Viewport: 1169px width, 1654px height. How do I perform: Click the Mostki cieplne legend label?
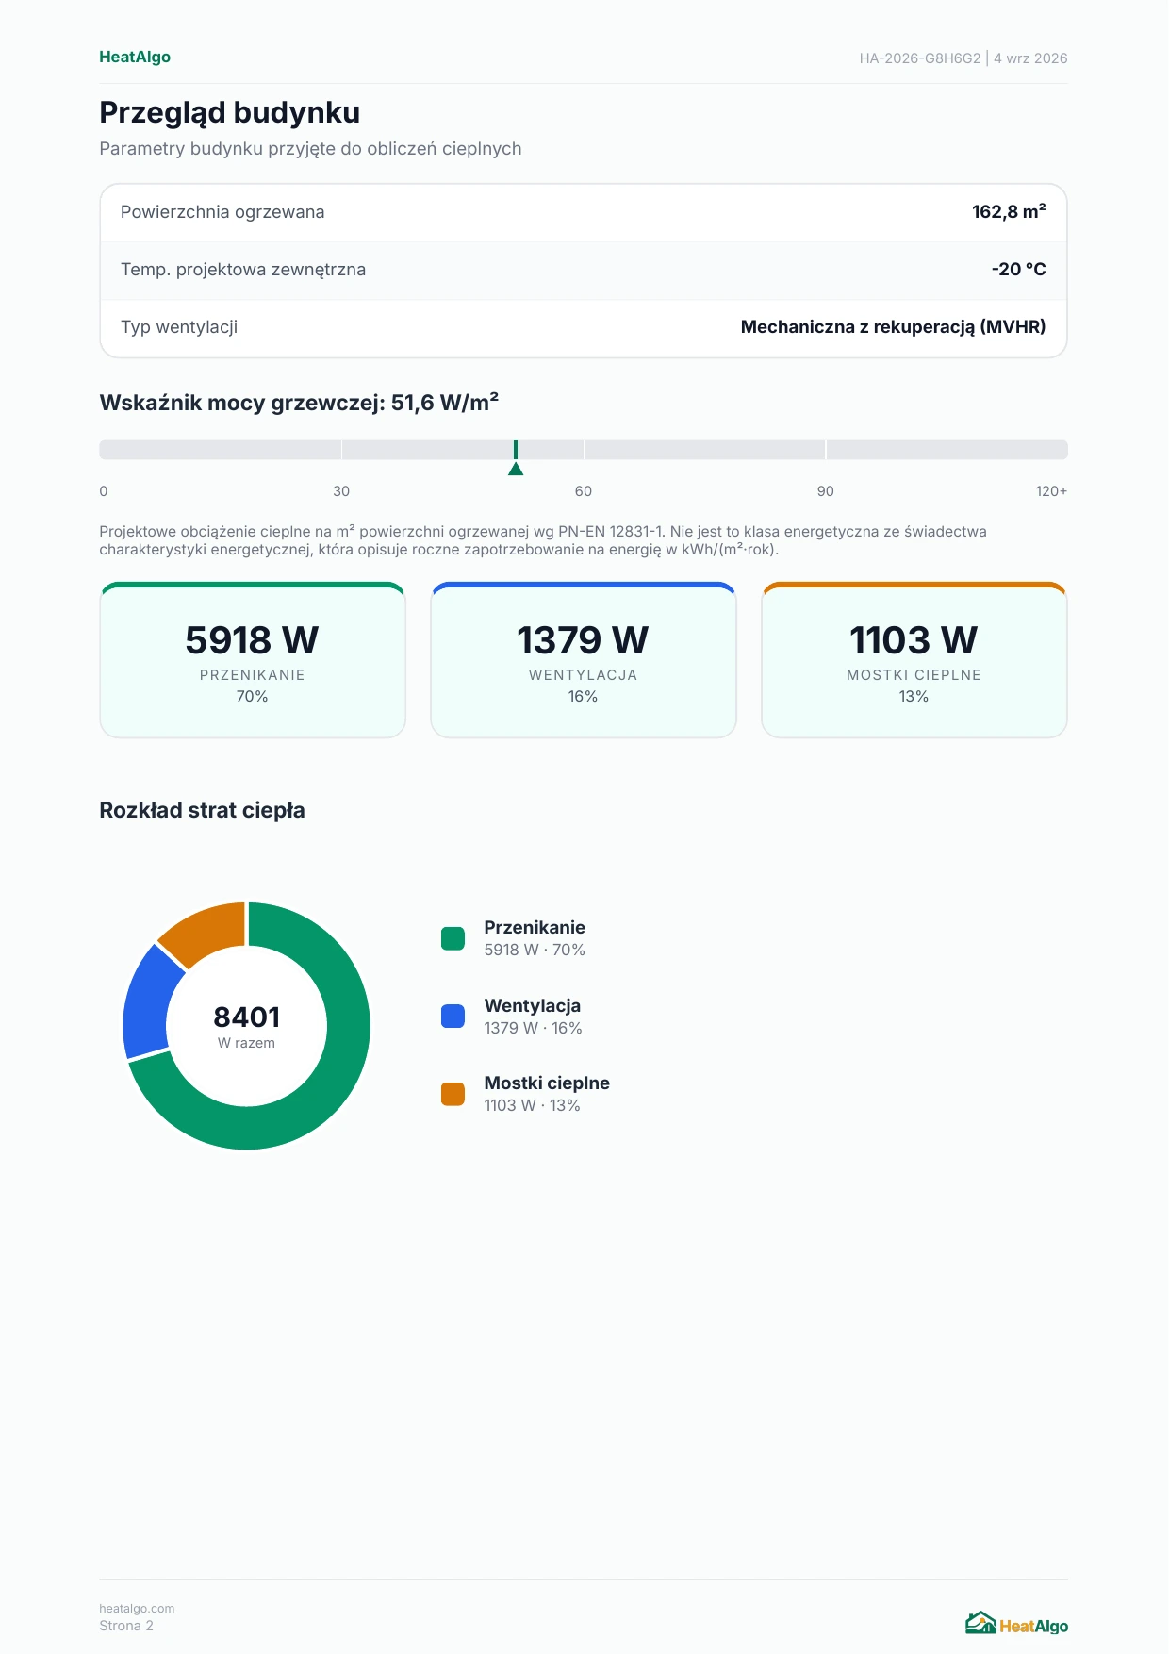click(x=547, y=1083)
